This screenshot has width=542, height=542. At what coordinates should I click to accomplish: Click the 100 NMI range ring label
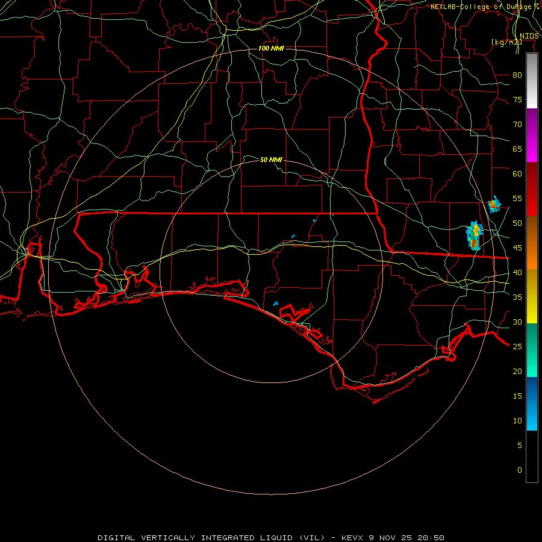[x=271, y=48]
